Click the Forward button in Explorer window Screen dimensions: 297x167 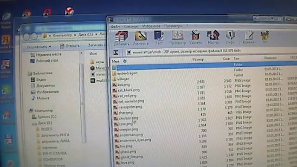(34, 36)
